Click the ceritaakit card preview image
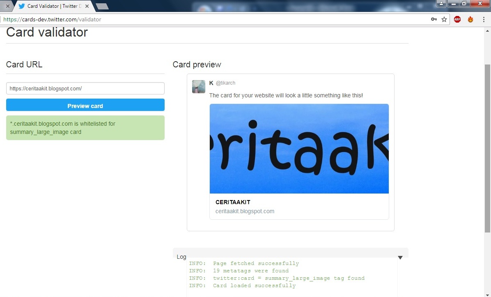Viewport: 491px width, 297px height. pos(299,149)
